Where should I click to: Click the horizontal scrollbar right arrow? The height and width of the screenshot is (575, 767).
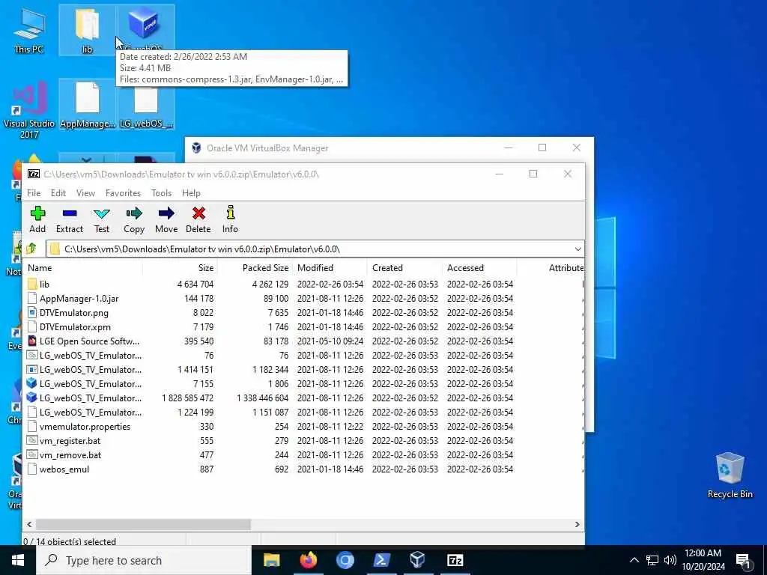pyautogui.click(x=577, y=524)
